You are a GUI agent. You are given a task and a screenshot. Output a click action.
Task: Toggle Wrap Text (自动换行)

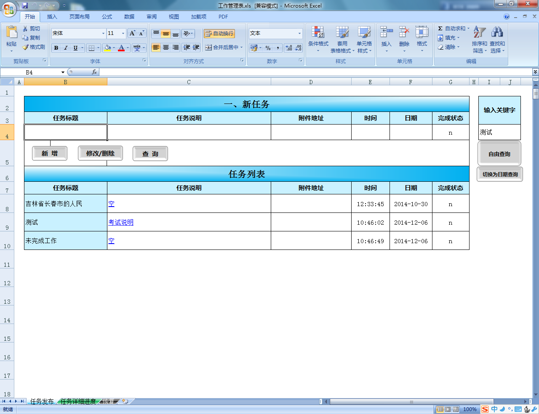pyautogui.click(x=219, y=34)
